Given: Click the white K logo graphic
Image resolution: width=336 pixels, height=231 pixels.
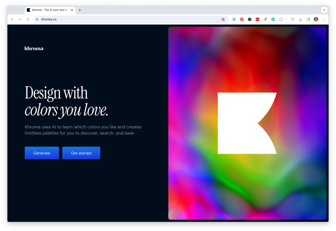Looking at the screenshot, I should click(247, 123).
